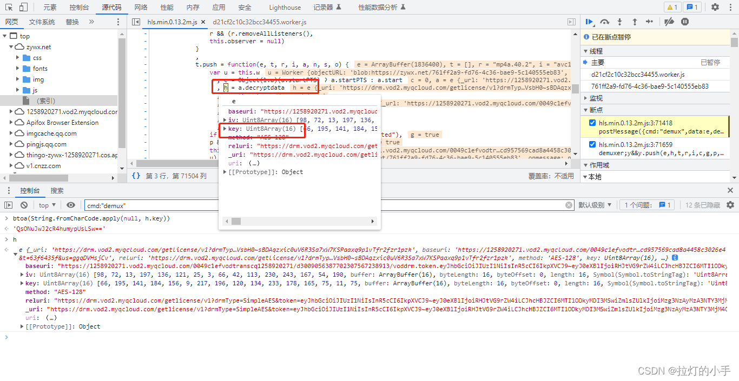Viewport: 739px width, 381px height.
Task: Open the issues counter badge in top bar
Action: pos(692,7)
